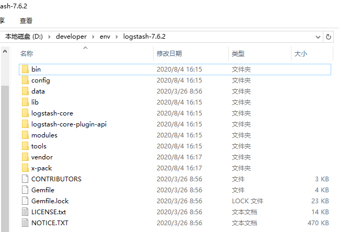The image size is (339, 232).
Task: Select the LICENSE.txt file name
Action: pos(49,212)
